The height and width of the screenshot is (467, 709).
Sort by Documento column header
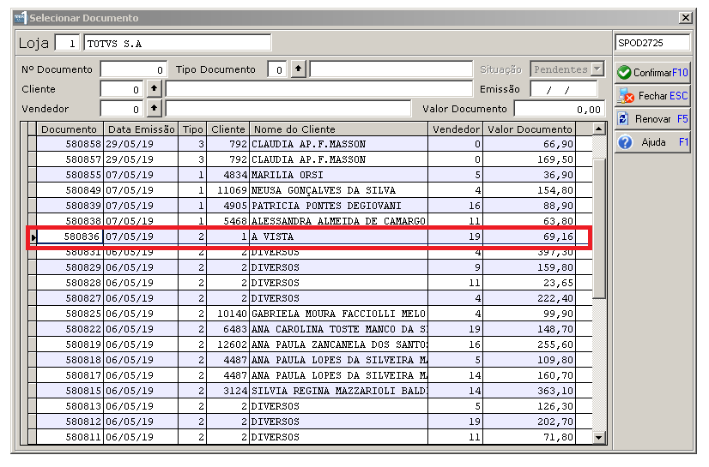click(70, 129)
